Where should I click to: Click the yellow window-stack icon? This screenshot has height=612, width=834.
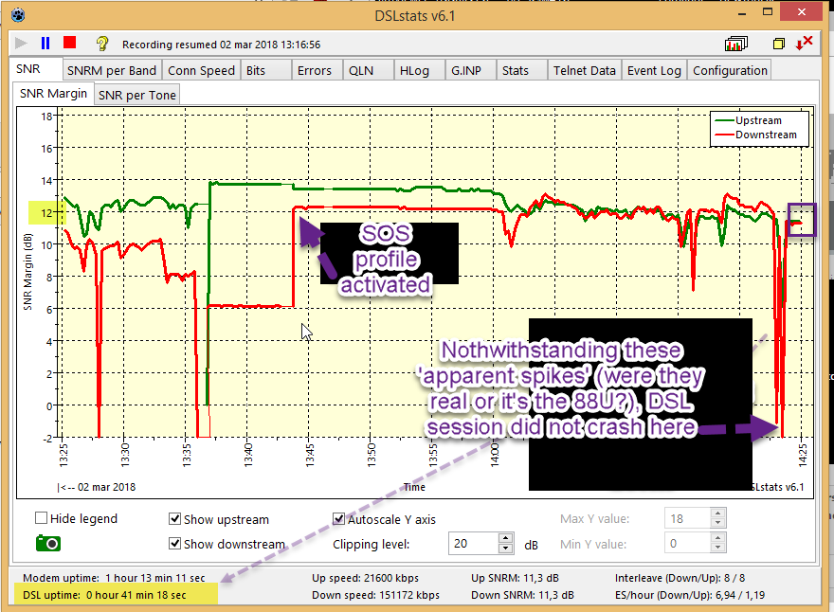(779, 44)
